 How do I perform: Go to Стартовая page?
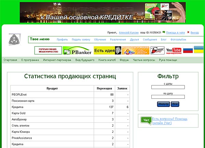10,60
